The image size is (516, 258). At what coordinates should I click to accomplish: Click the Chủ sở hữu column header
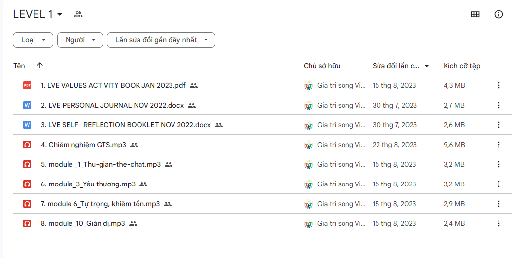click(x=322, y=66)
